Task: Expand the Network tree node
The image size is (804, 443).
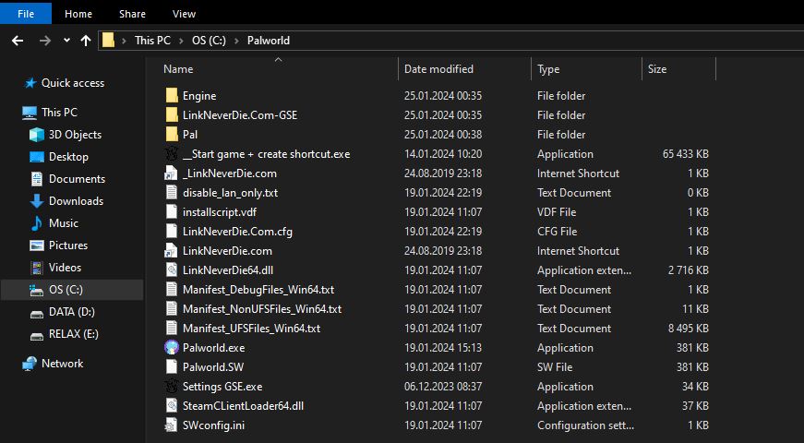Action: (11, 364)
